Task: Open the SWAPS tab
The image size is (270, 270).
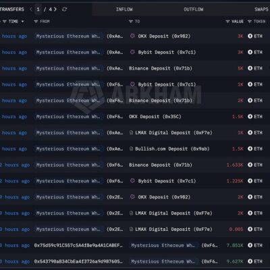Action: click(x=261, y=9)
